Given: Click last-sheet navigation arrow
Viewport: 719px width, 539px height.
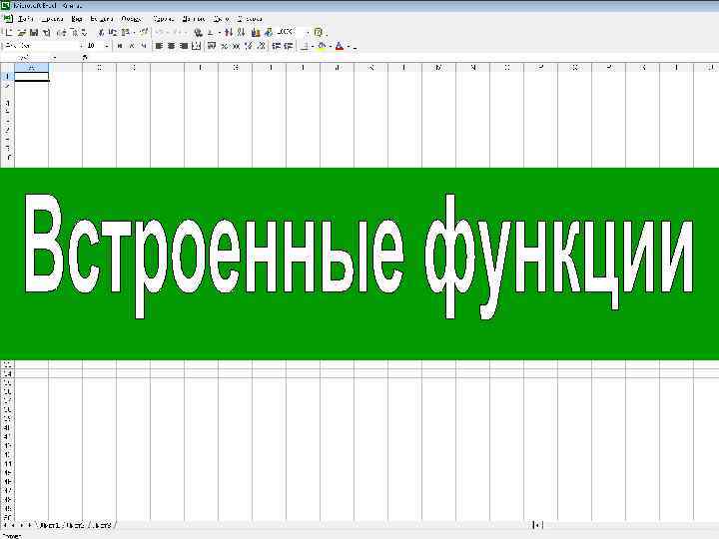Looking at the screenshot, I should (x=29, y=525).
